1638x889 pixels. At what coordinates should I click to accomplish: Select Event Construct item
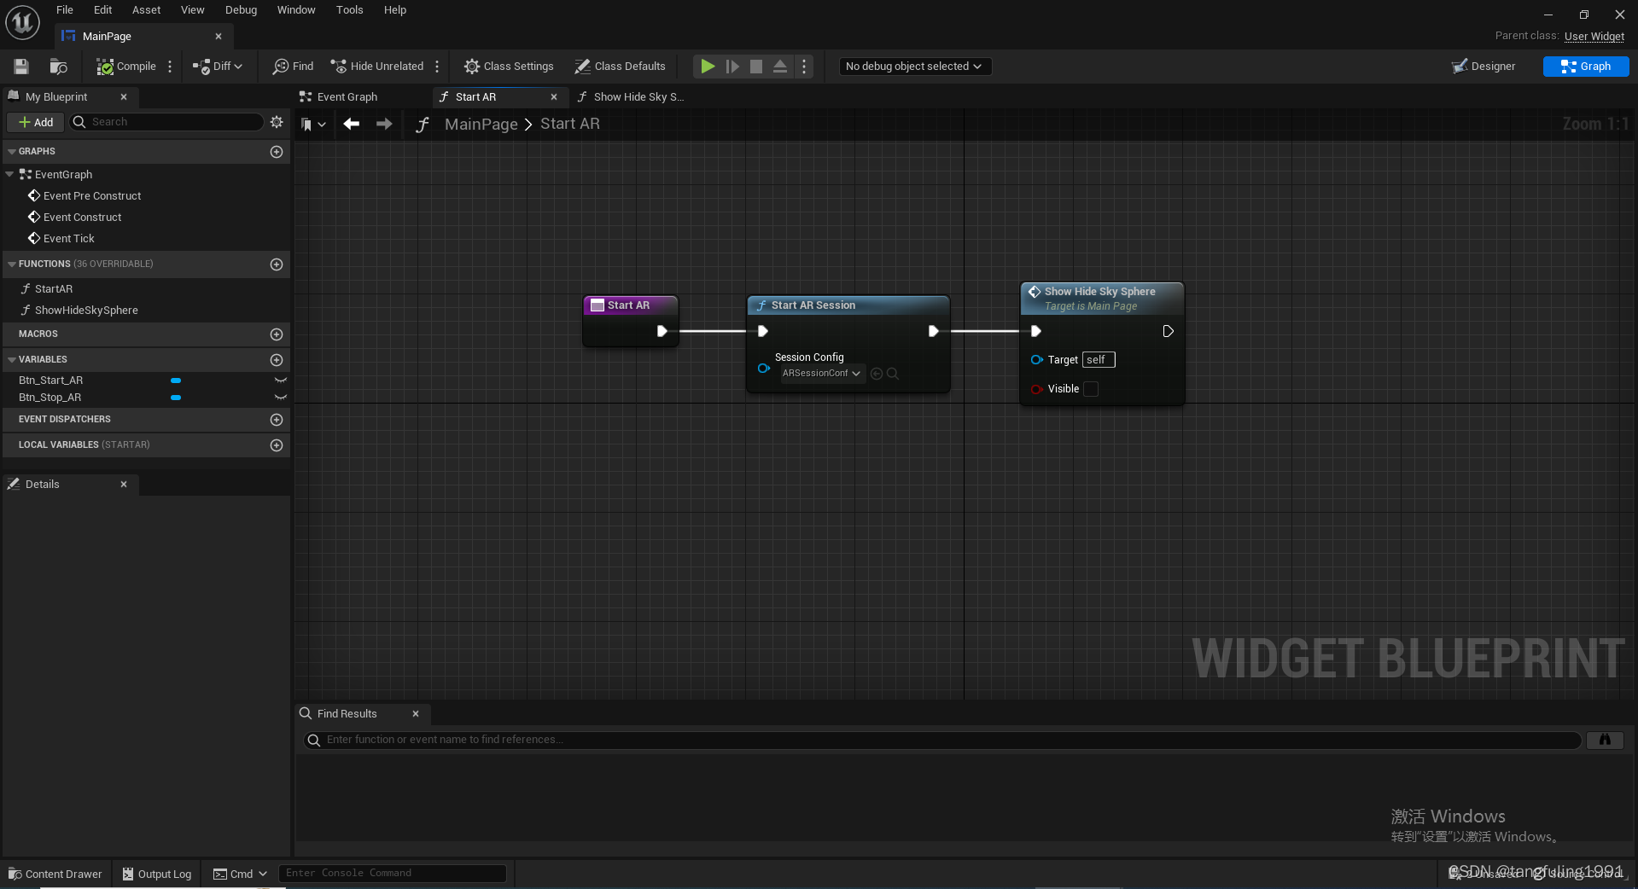point(82,218)
